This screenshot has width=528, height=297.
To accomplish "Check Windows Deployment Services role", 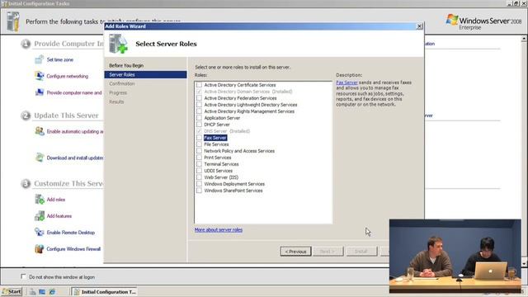I will [199, 184].
